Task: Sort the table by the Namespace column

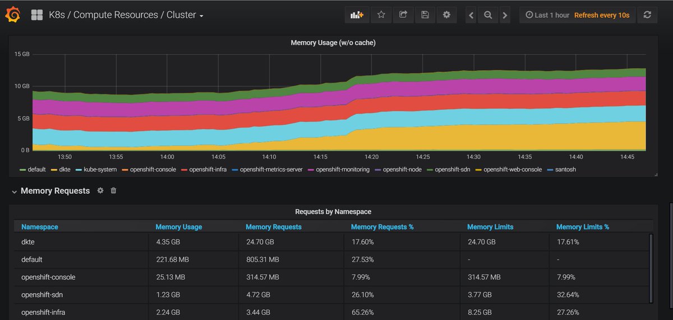Action: [x=40, y=227]
